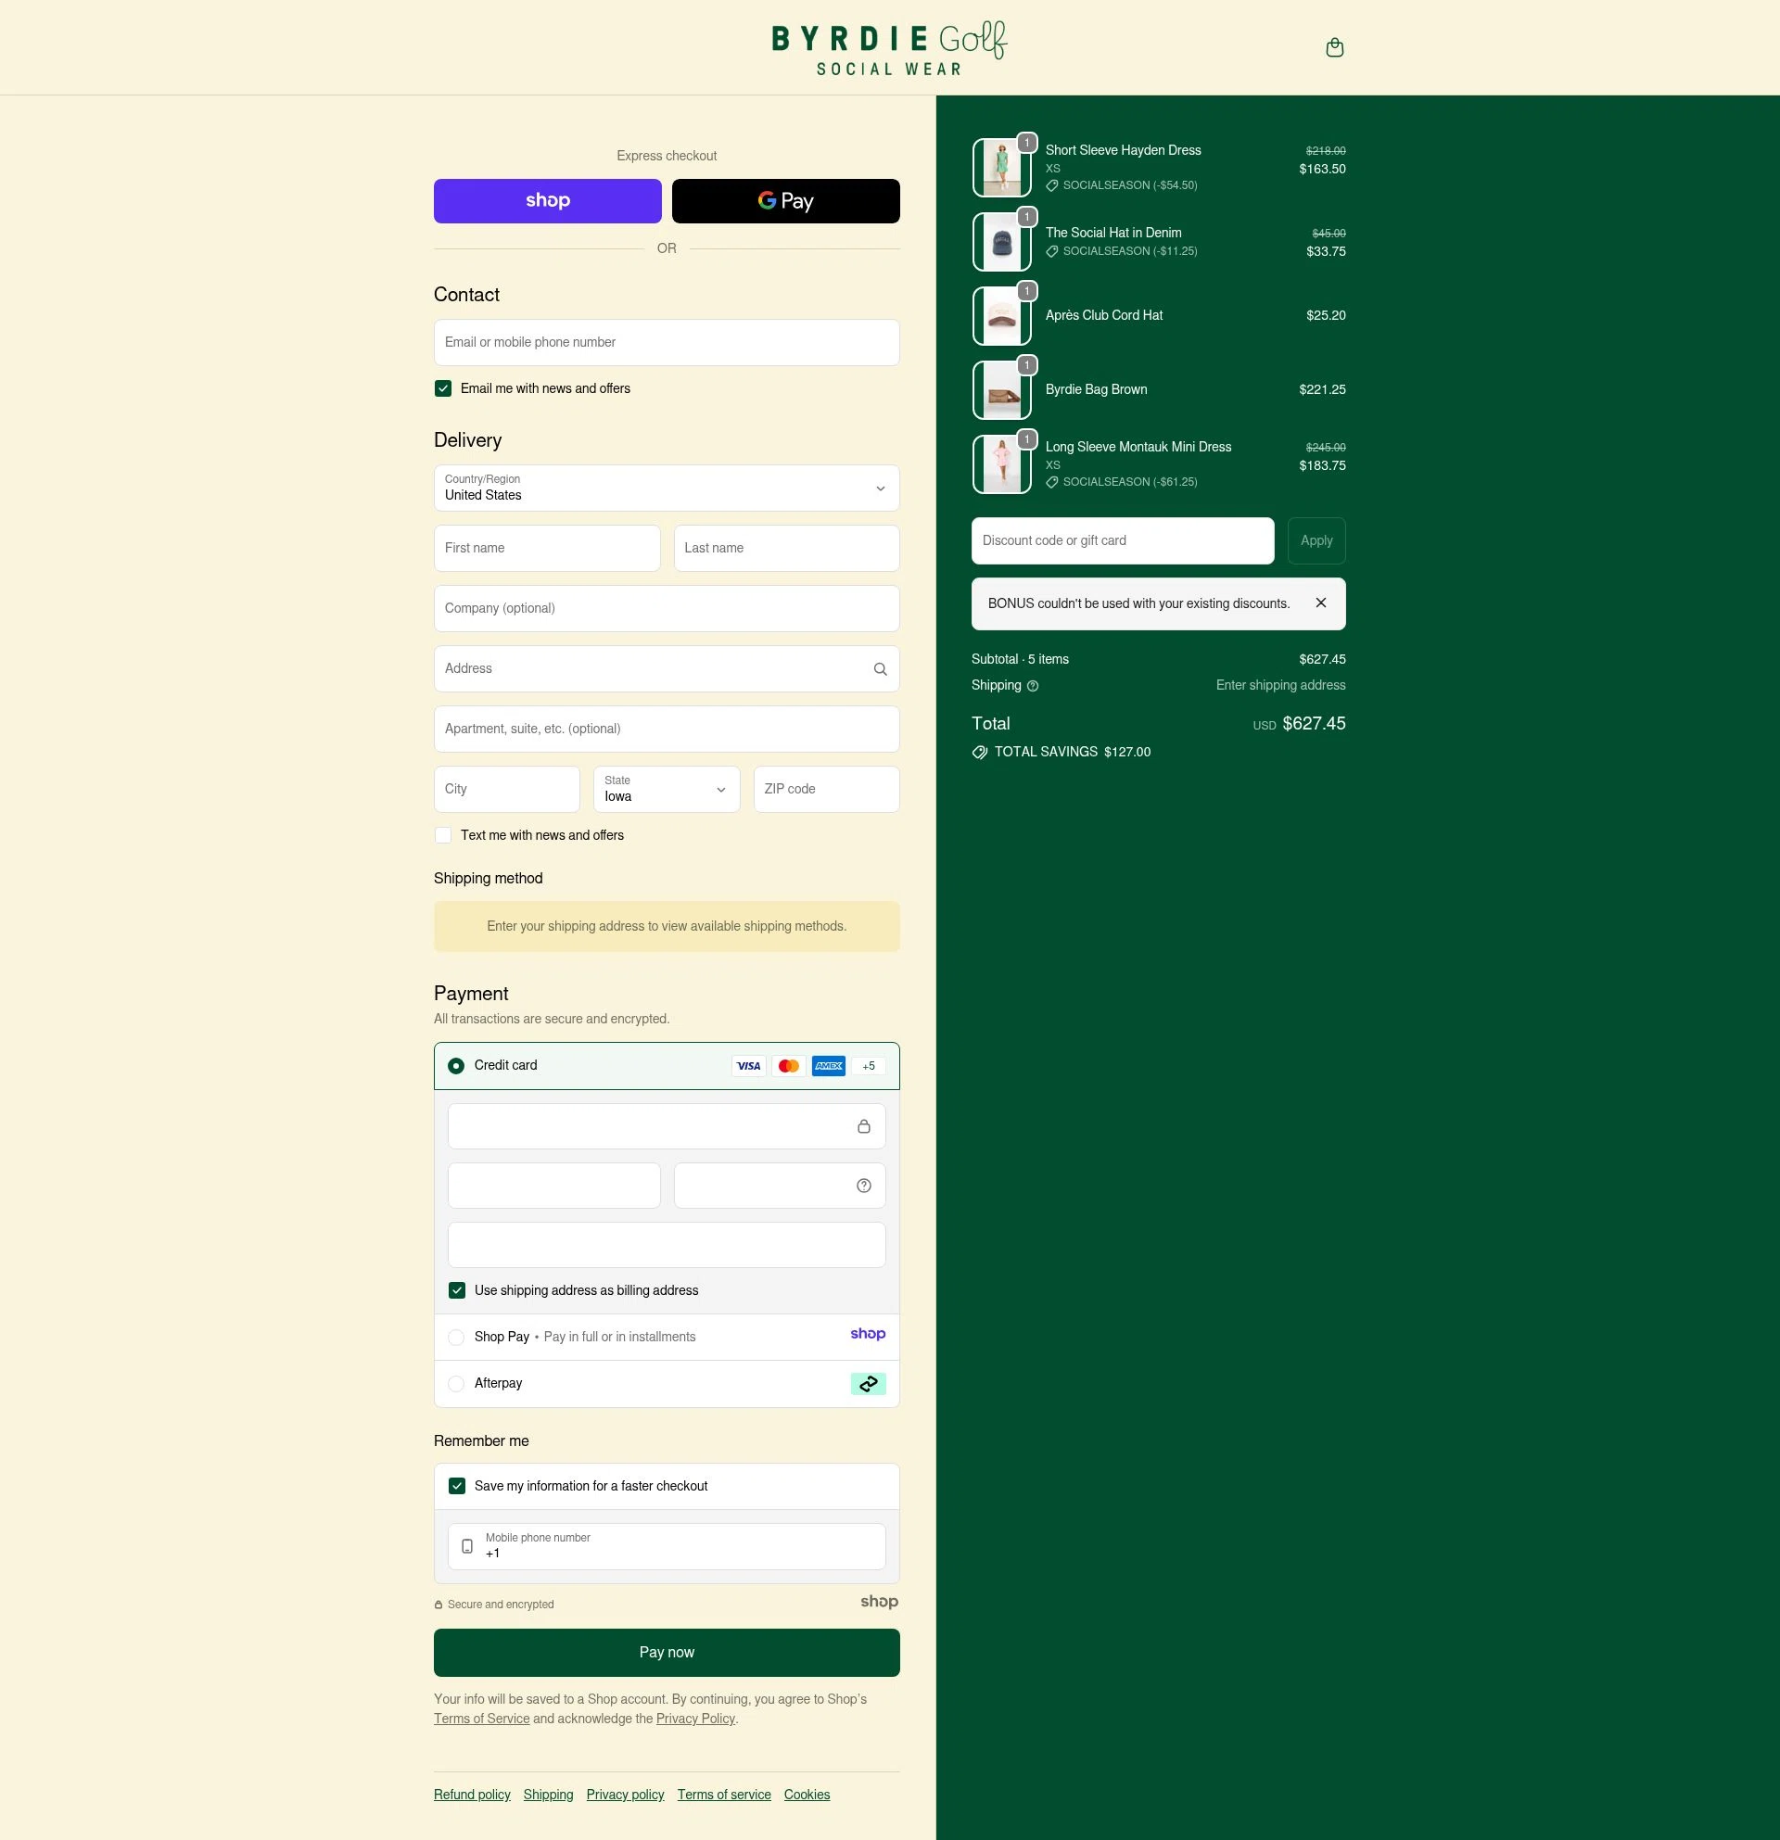Click the Apply discount code button
This screenshot has height=1840, width=1780.
[1316, 539]
